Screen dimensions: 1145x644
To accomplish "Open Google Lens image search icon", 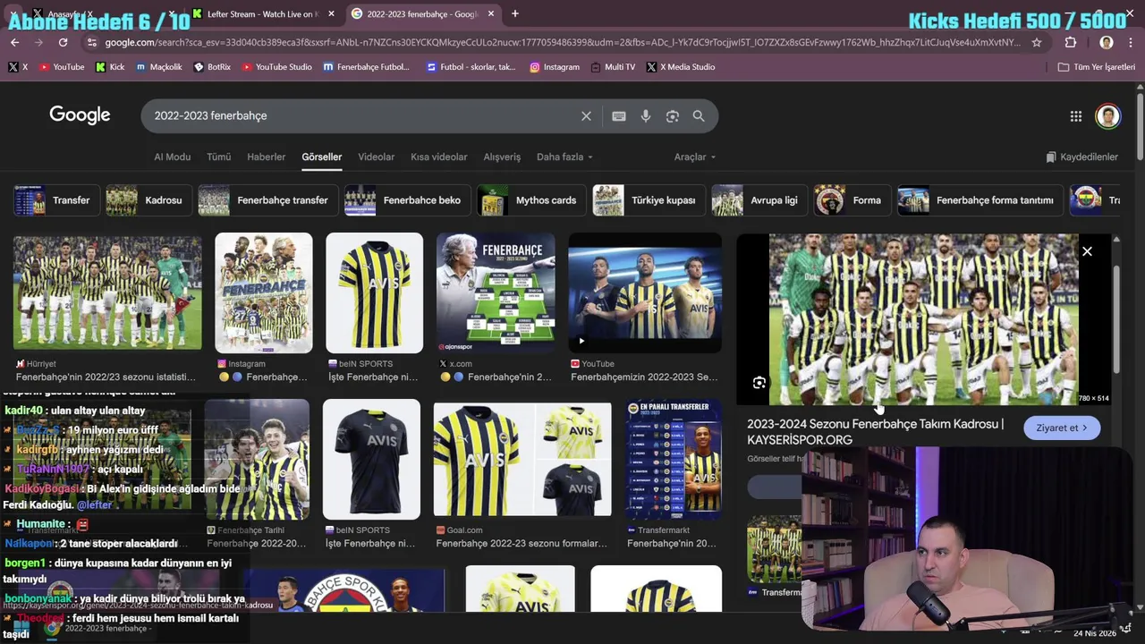I will [673, 115].
